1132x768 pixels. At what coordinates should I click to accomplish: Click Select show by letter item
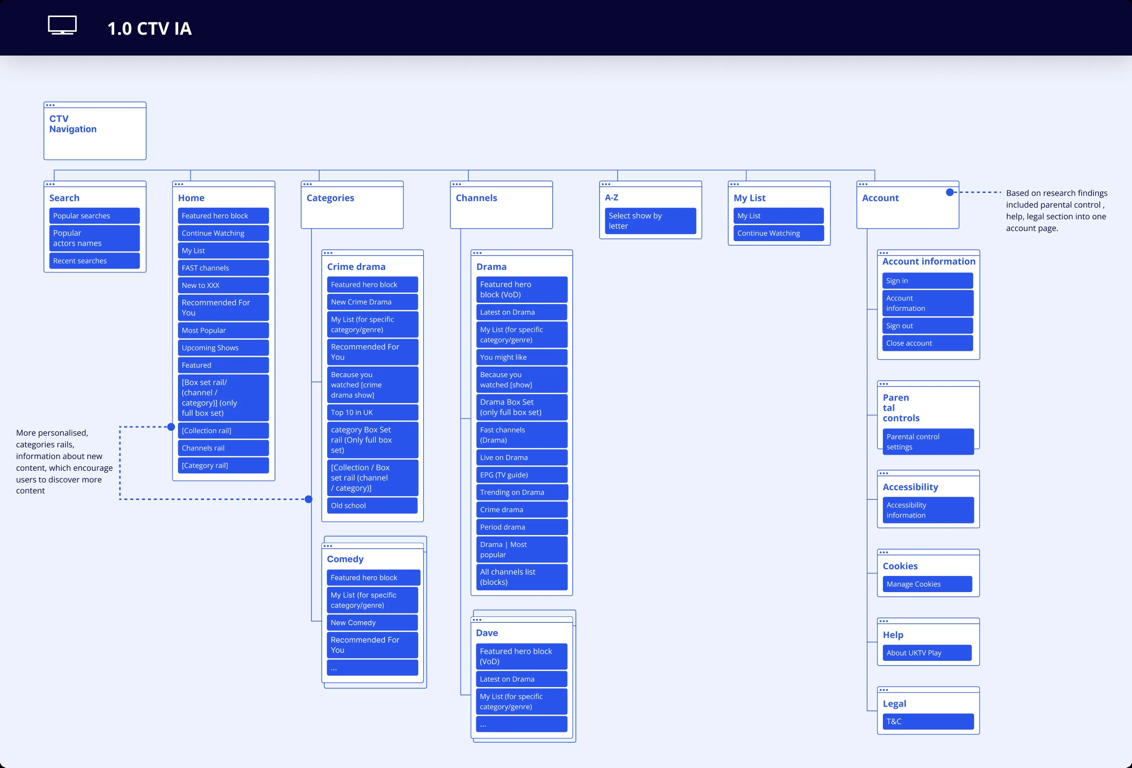tap(651, 221)
